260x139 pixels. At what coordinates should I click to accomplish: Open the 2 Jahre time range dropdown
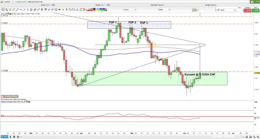130,10
